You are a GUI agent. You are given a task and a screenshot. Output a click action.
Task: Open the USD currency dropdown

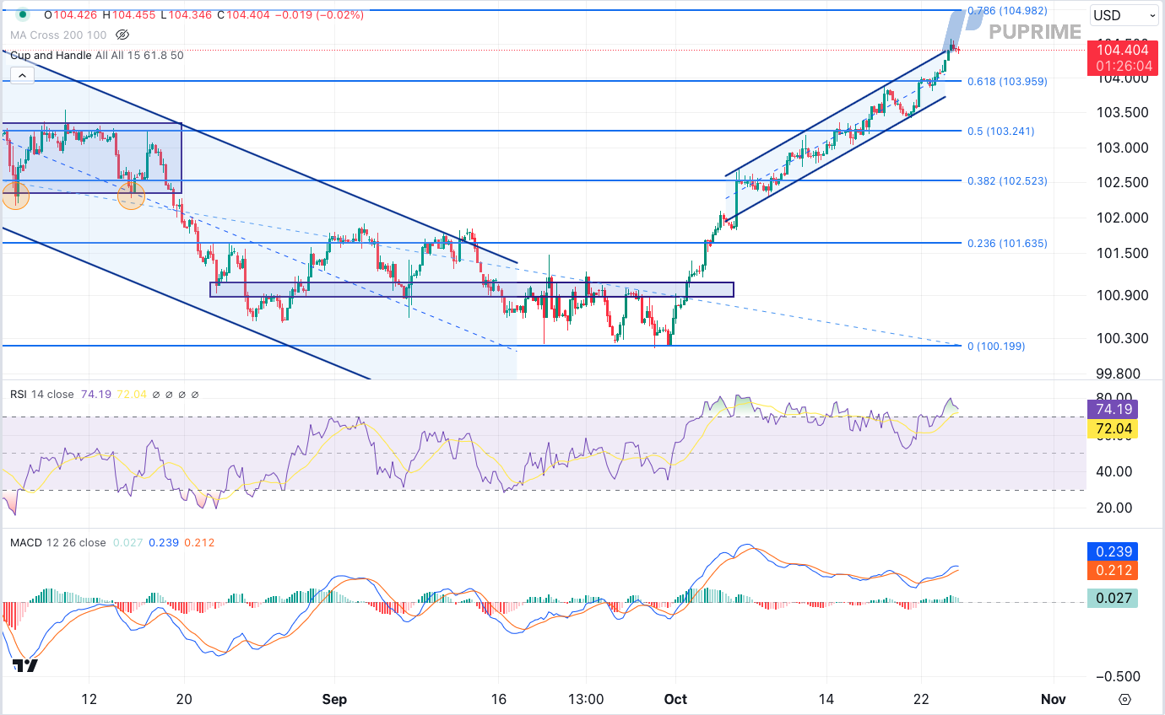coord(1124,15)
